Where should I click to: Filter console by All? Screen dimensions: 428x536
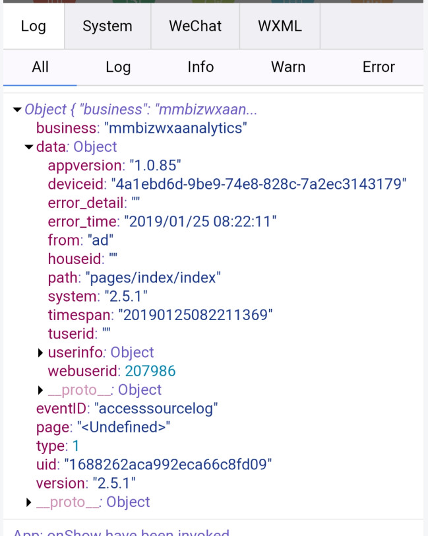[x=40, y=67]
